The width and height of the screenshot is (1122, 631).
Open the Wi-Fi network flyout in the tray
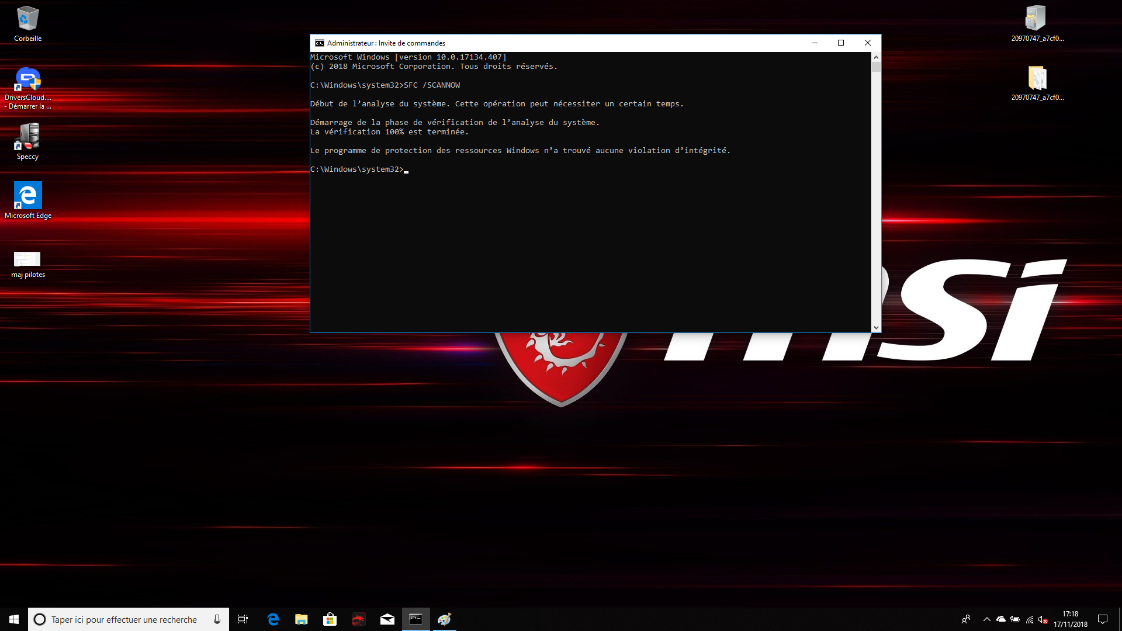[x=1029, y=619]
